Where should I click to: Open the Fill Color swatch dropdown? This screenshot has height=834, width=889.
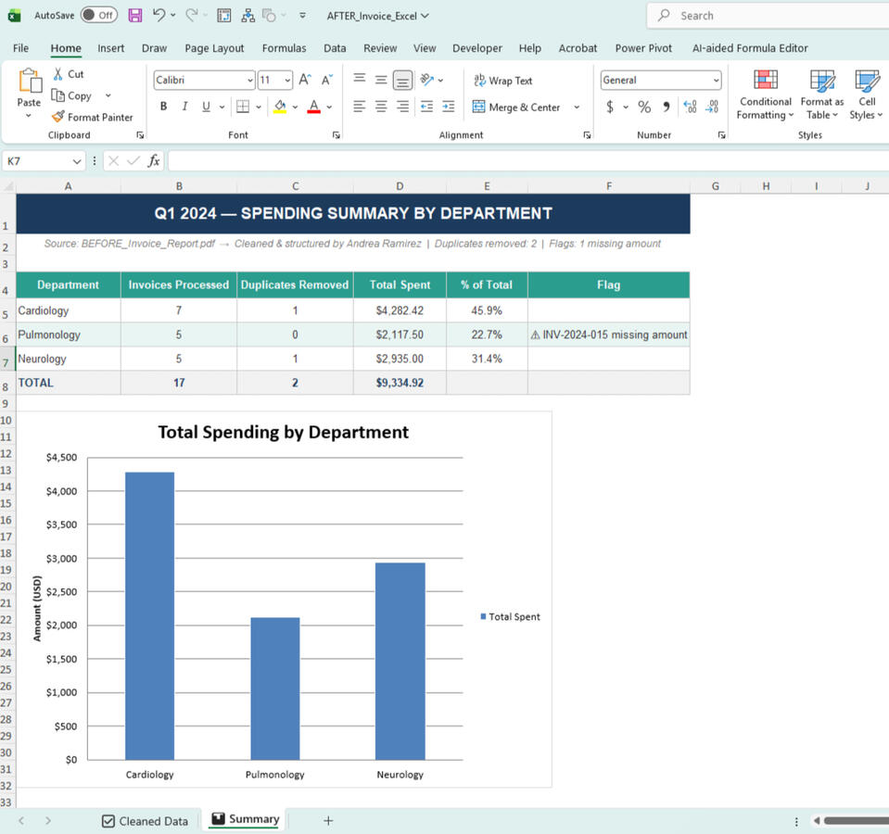click(x=297, y=107)
